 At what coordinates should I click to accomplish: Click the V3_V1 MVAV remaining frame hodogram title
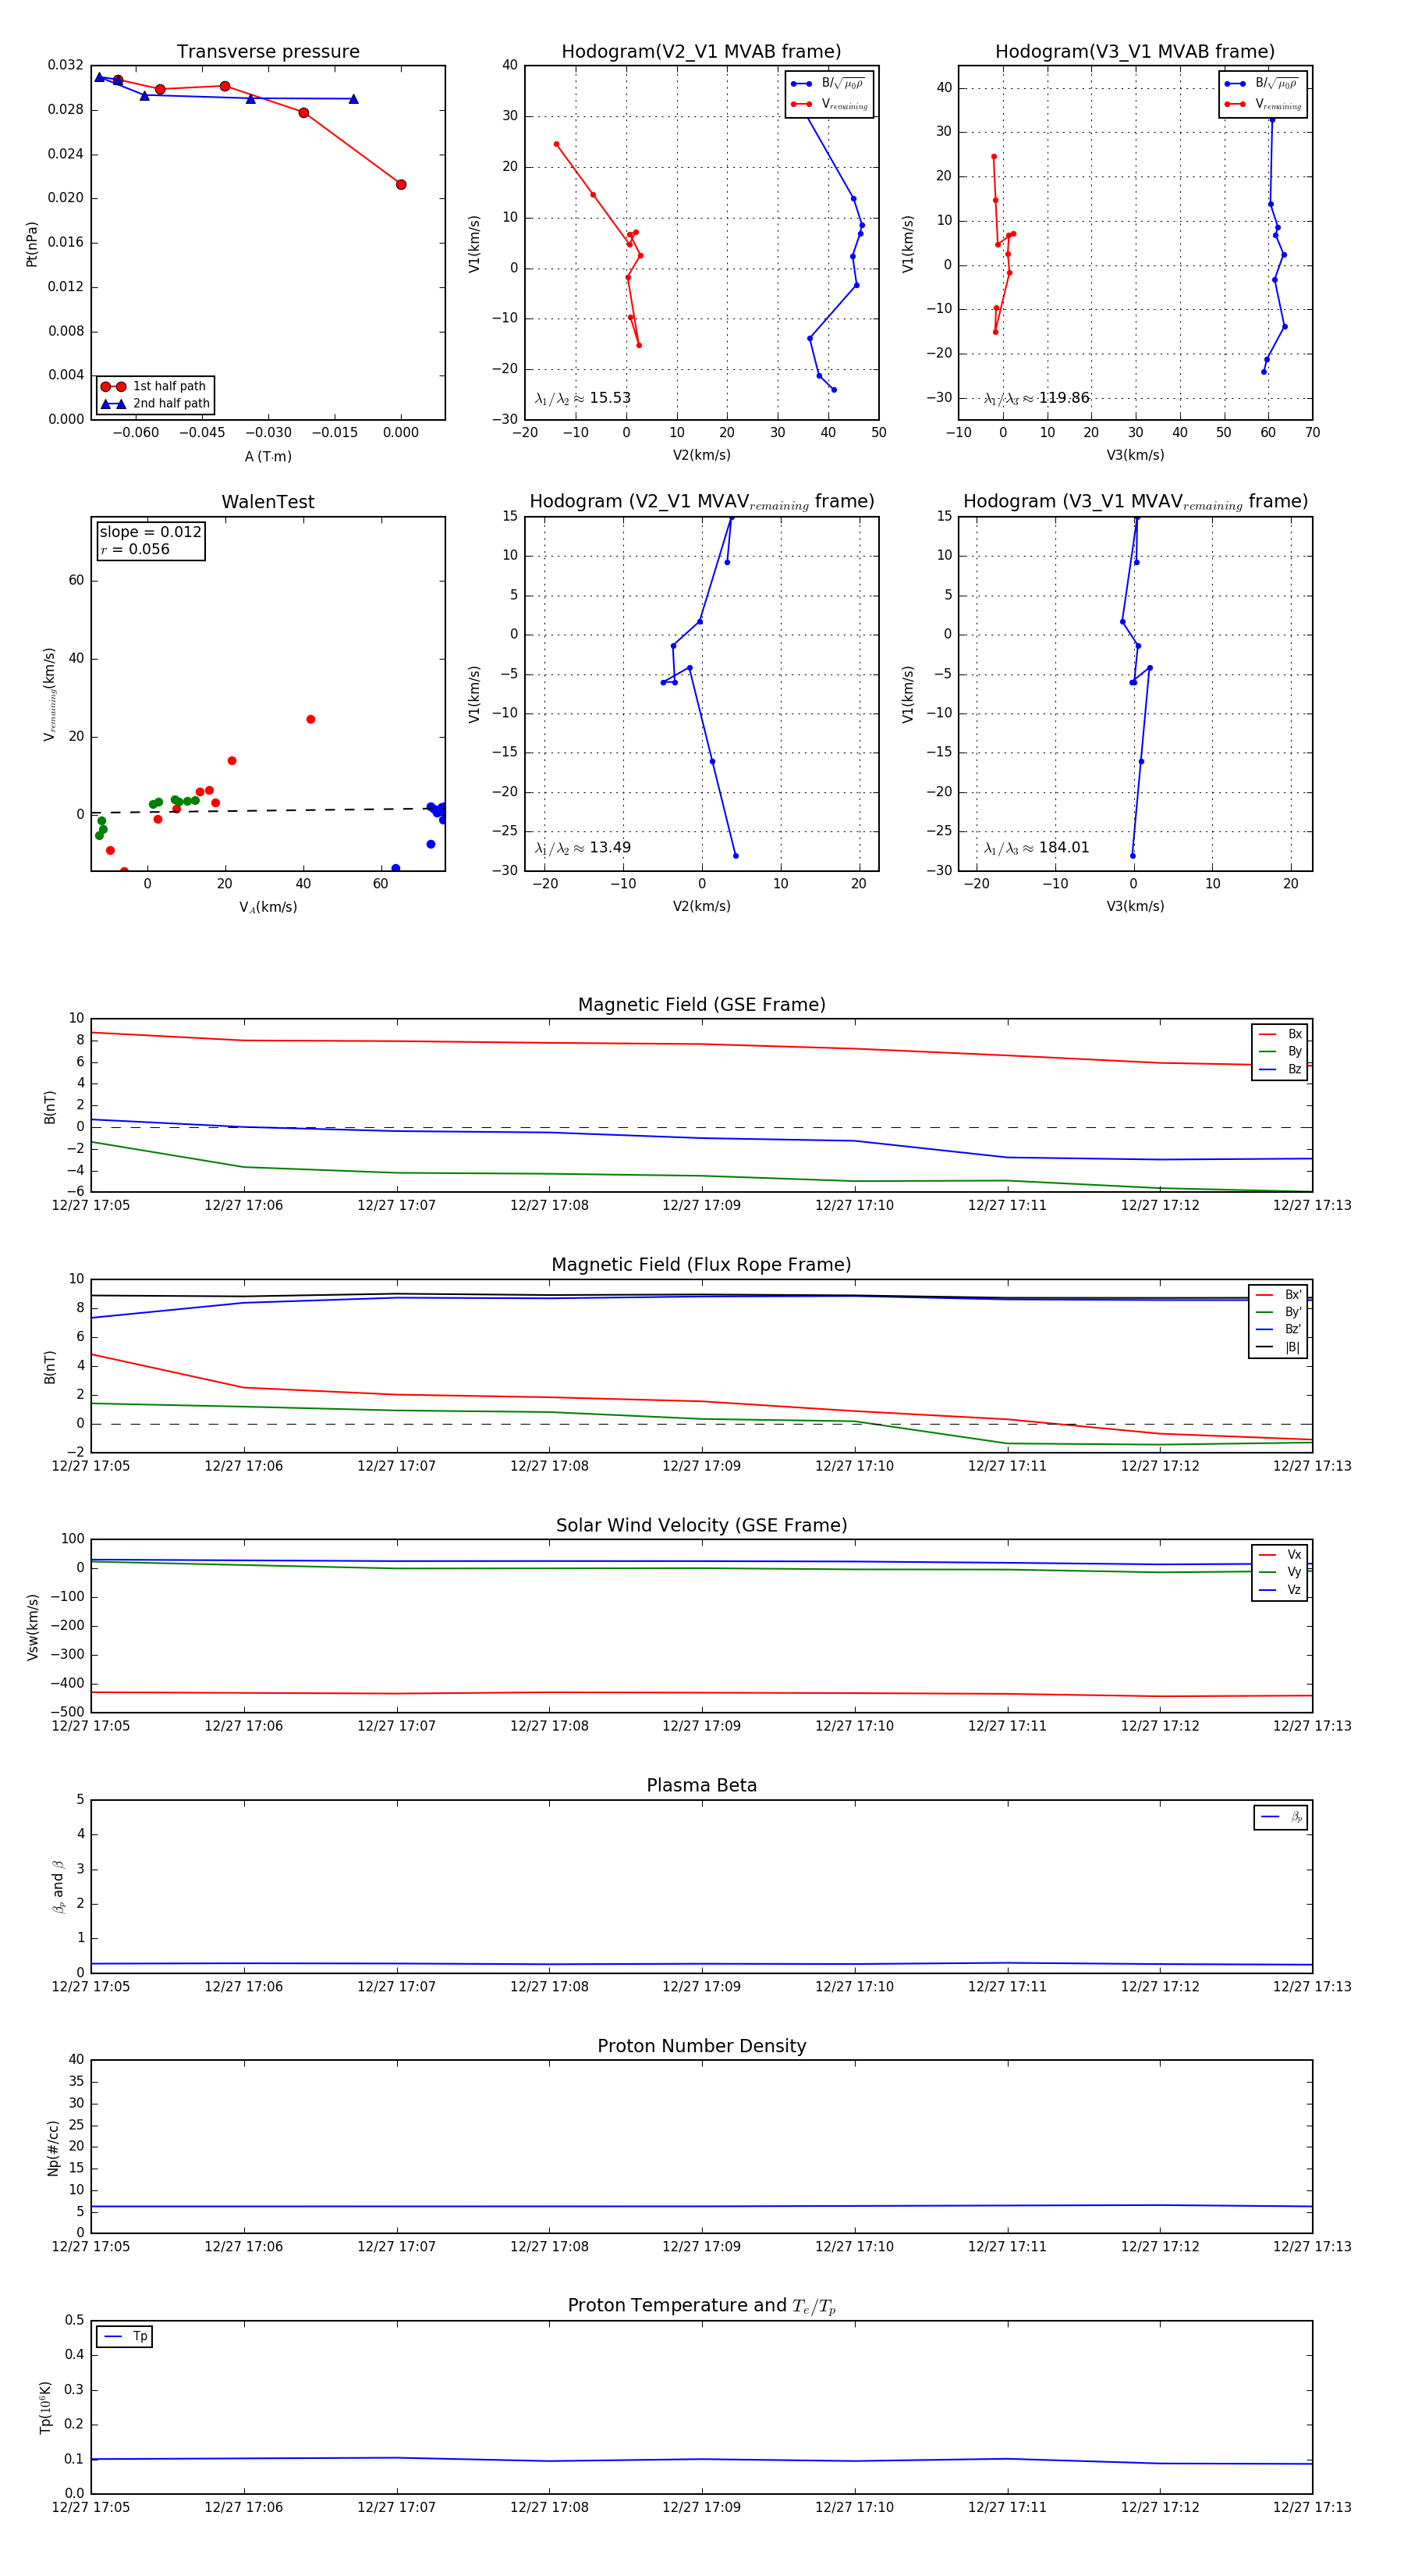point(1135,502)
